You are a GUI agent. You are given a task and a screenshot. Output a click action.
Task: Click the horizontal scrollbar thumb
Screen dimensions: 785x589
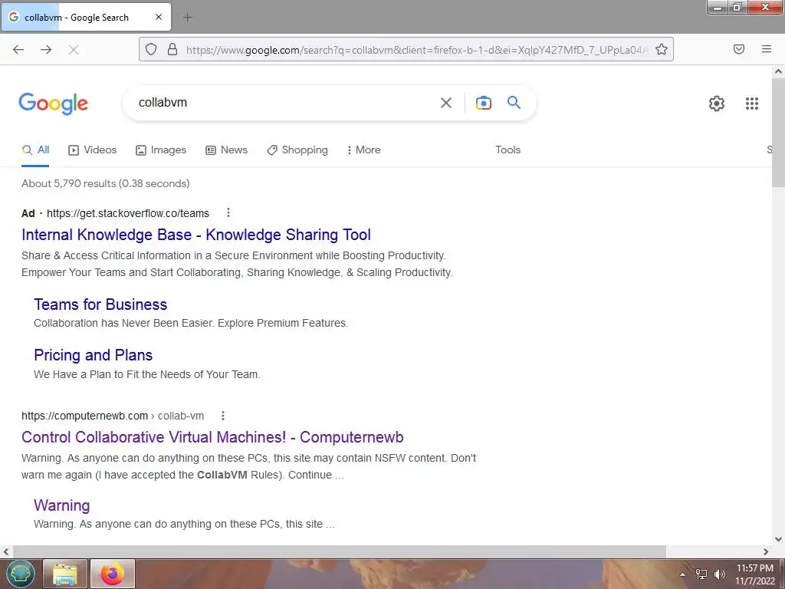[339, 551]
